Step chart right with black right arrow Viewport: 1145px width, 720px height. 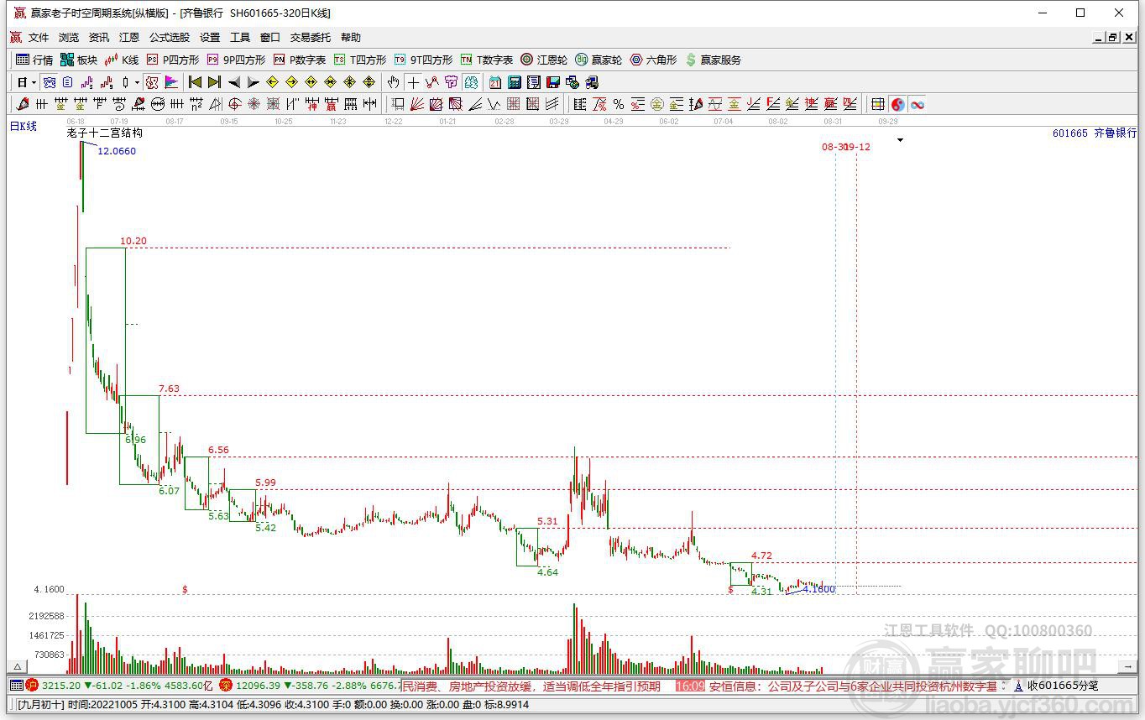pyautogui.click(x=253, y=82)
